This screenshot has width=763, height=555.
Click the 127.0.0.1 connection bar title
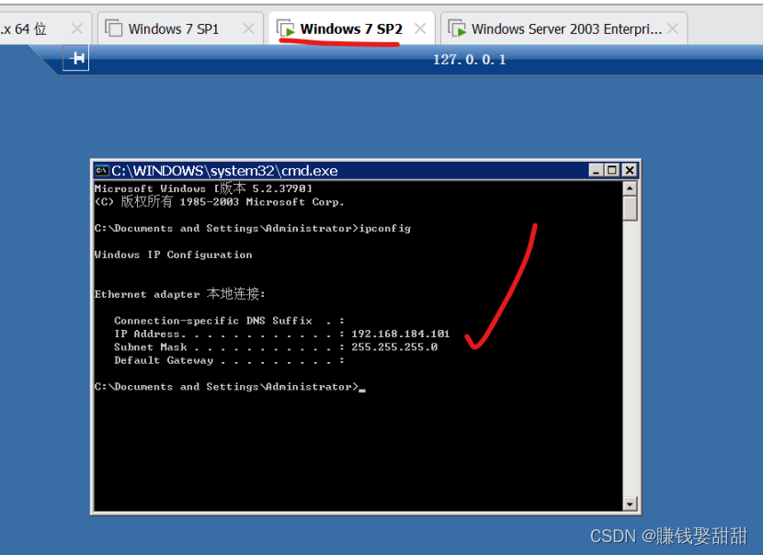click(x=470, y=60)
